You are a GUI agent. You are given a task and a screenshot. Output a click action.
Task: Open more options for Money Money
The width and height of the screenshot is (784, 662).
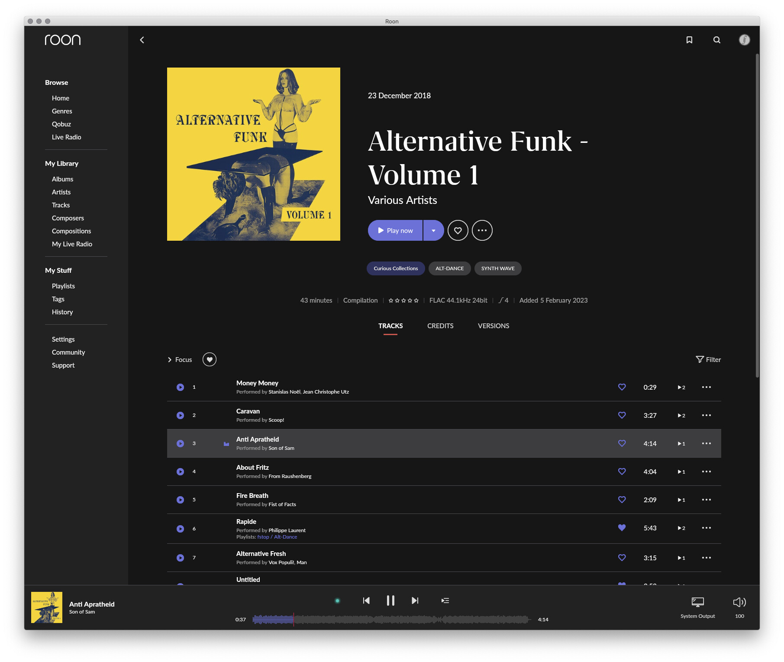(x=706, y=387)
